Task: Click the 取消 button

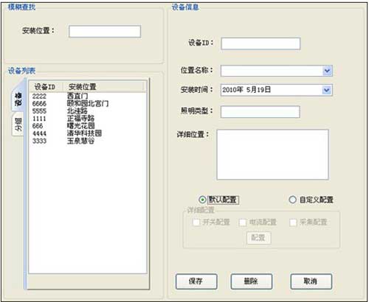Action: point(311,281)
